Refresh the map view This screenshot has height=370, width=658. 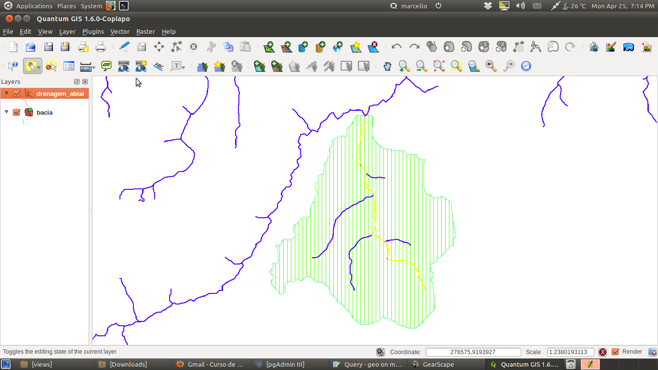click(x=526, y=66)
